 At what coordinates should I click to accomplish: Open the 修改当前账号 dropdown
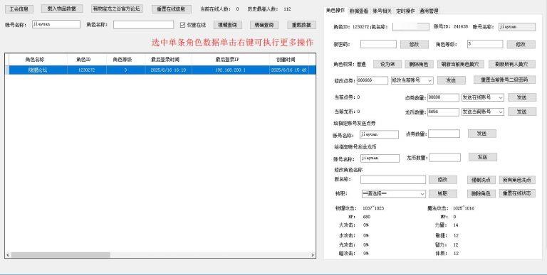[x=412, y=80]
